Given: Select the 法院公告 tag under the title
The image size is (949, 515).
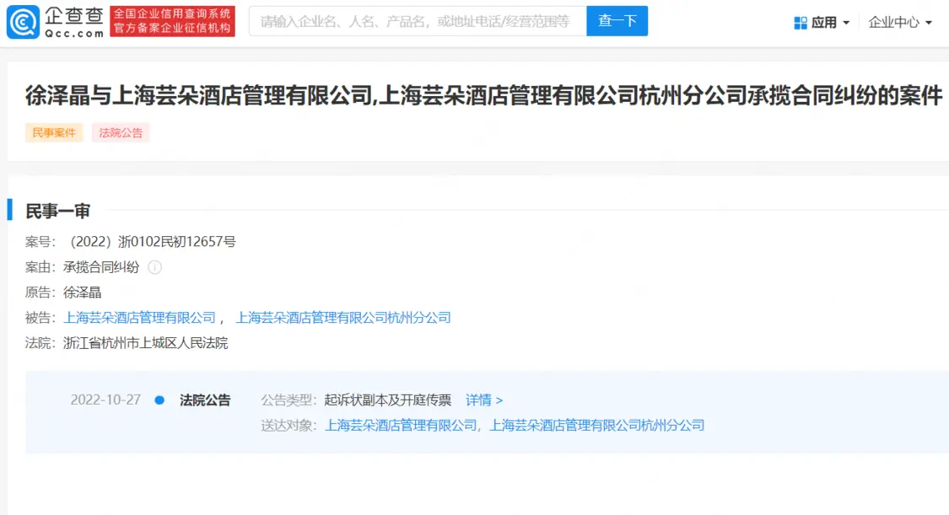Looking at the screenshot, I should [x=121, y=133].
